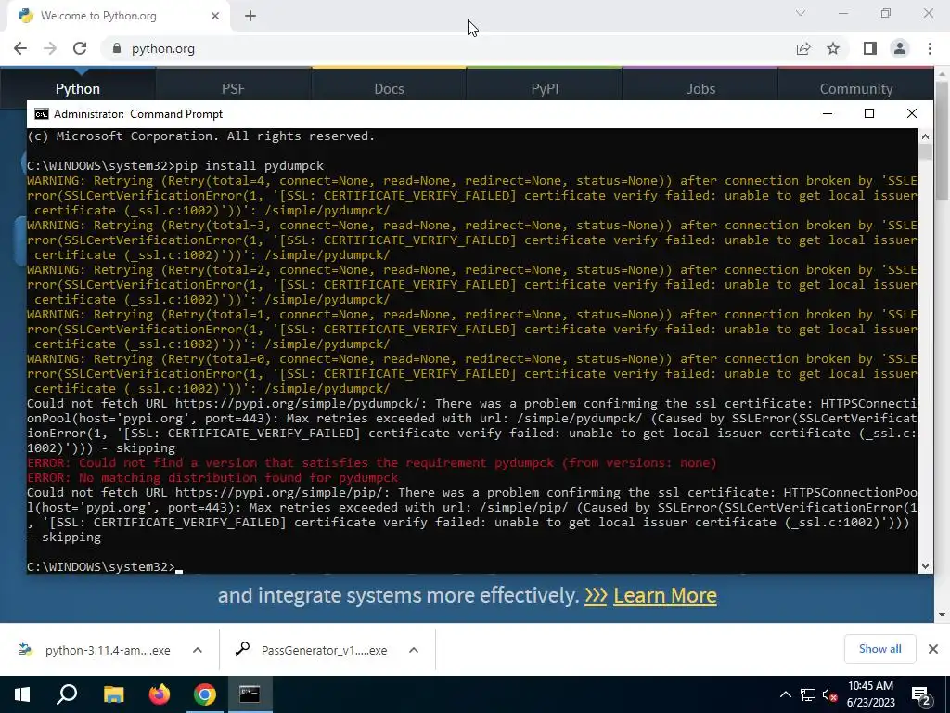Open the Chrome profile avatar
Screen dimensions: 950x713
tap(900, 48)
